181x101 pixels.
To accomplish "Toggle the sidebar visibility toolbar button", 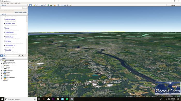I will (30, 5).
